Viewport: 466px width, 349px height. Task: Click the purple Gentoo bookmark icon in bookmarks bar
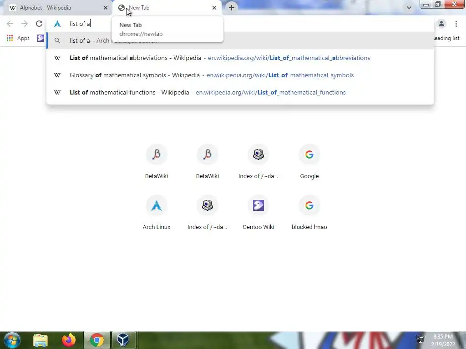41,38
